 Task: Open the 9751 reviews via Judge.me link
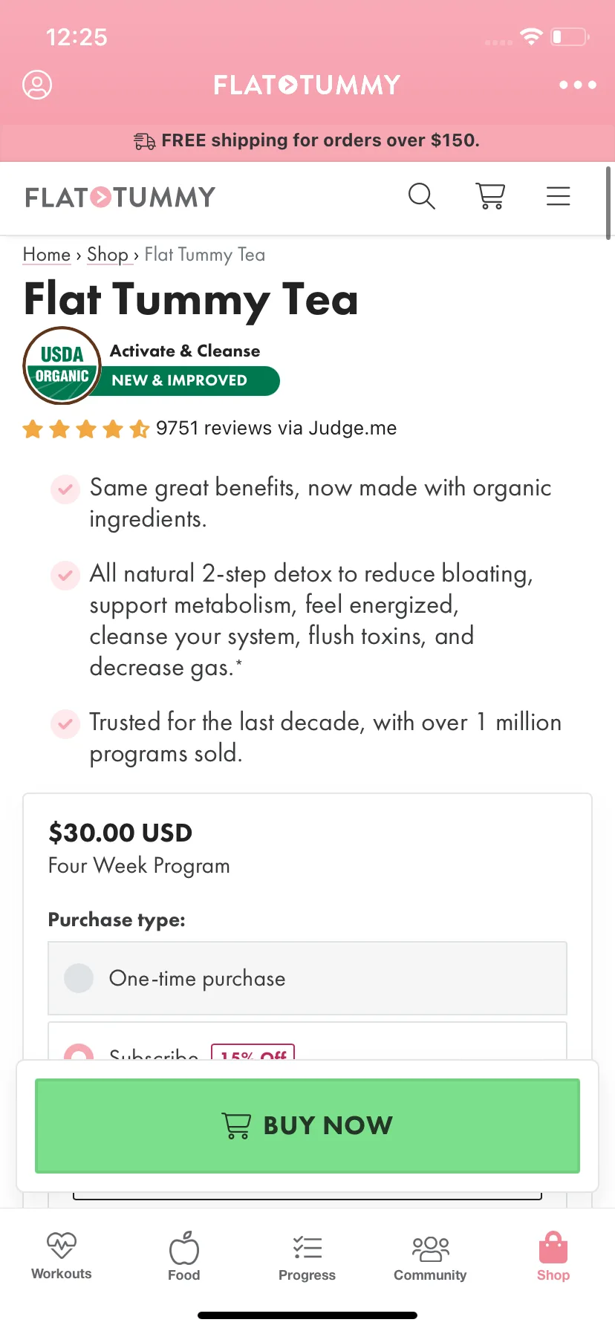coord(276,429)
